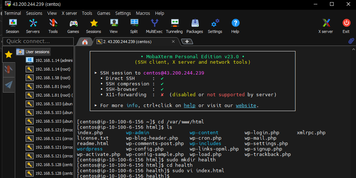Select the Tools knife sidebar tab
Screen dimensions: 356x178
click(x=9, y=69)
